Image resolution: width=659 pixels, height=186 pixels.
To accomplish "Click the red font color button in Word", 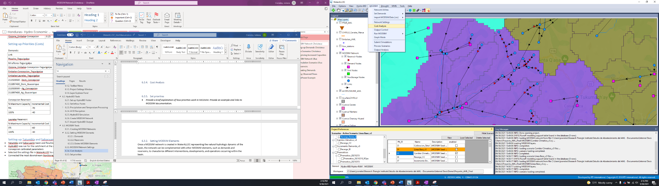I will coord(112,53).
